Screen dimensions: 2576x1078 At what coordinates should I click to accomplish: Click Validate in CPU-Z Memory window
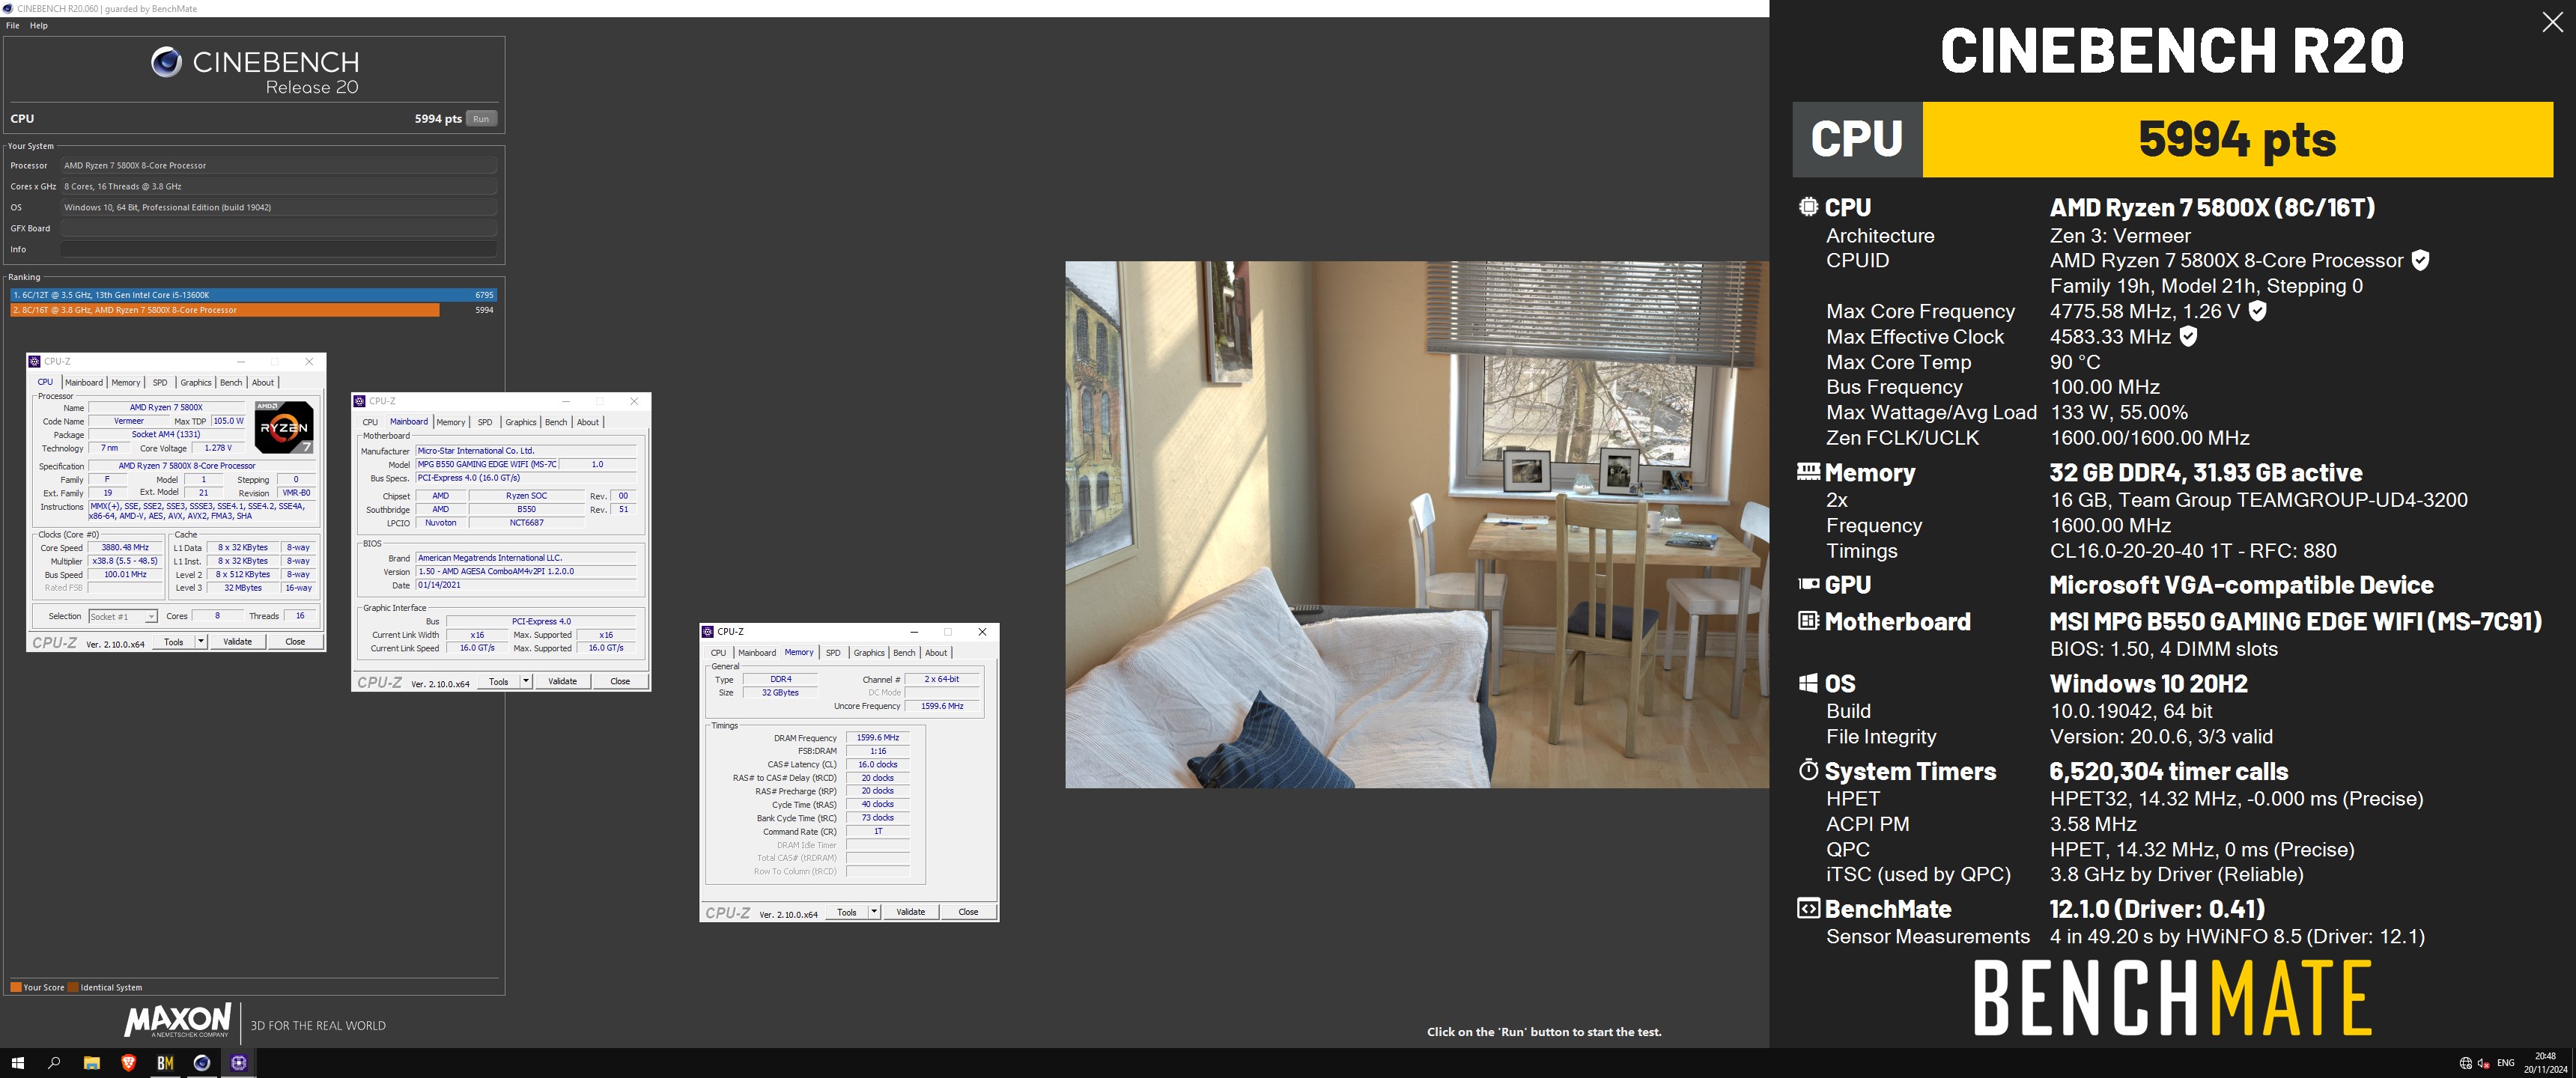pos(910,912)
